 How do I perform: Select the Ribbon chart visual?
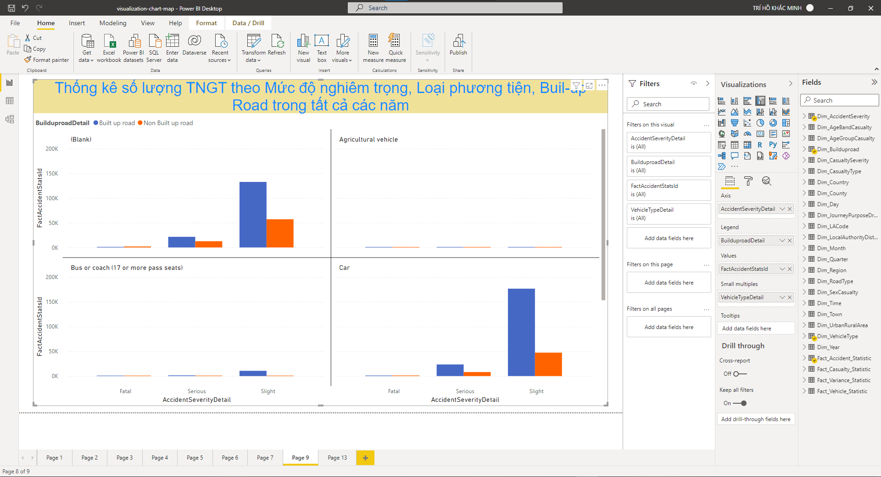(x=786, y=112)
